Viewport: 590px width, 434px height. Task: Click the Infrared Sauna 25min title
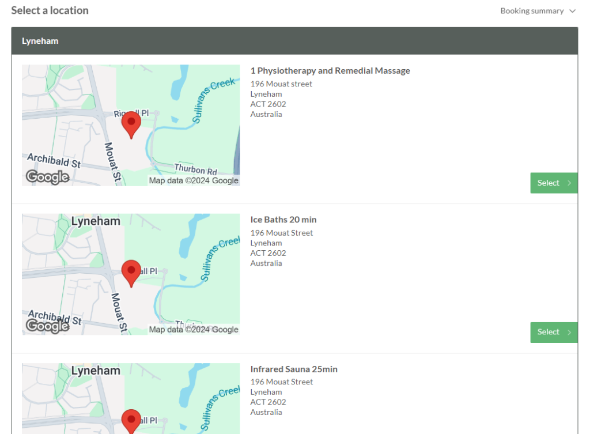coord(294,369)
